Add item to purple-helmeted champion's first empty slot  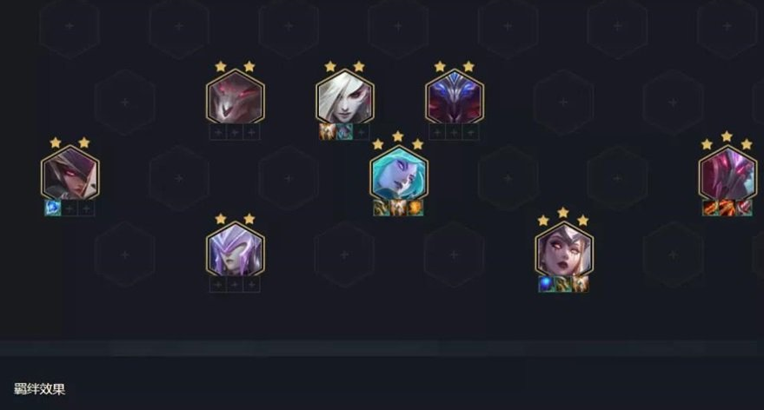[x=218, y=284]
